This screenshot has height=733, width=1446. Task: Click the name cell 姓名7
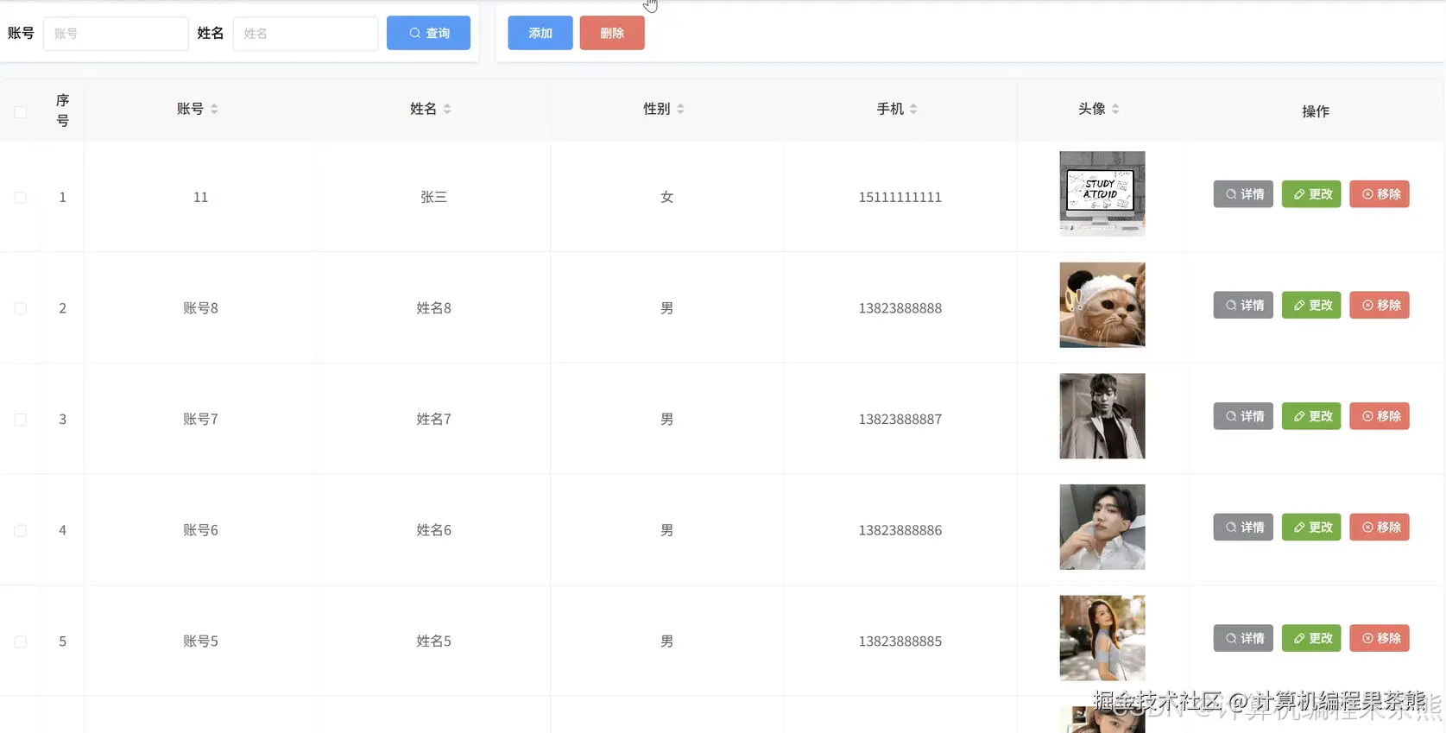point(434,420)
